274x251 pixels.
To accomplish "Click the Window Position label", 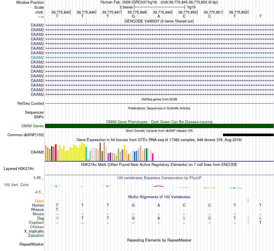I will point(30,2).
